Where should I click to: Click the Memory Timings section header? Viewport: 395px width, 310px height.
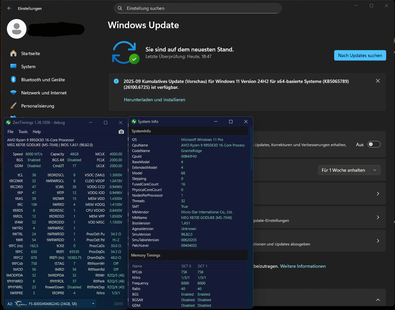188,255
